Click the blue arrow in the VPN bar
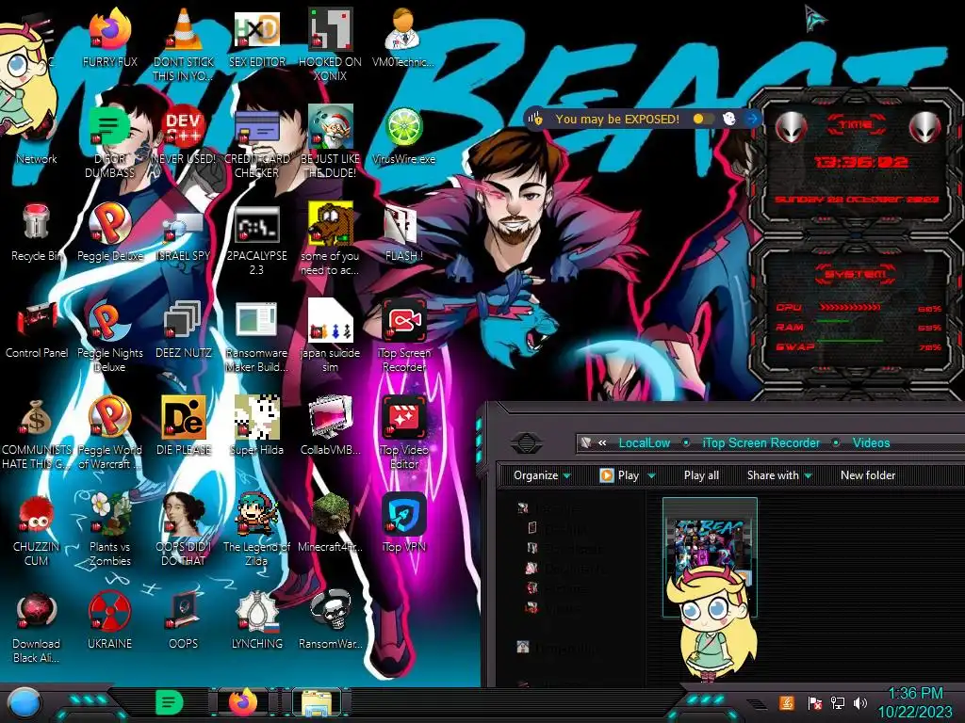The width and height of the screenshot is (965, 723). (752, 119)
